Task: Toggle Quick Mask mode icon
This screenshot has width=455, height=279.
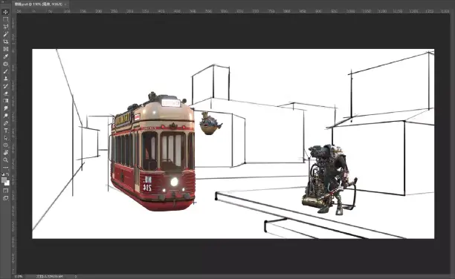Action: pyautogui.click(x=5, y=191)
